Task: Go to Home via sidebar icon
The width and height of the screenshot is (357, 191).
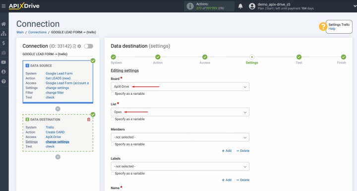Action: coord(3,24)
